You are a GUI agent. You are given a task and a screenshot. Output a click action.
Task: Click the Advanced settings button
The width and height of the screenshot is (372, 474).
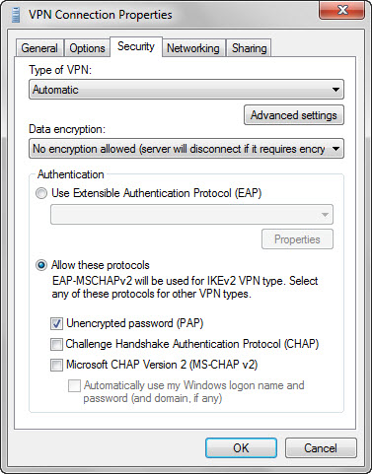tap(294, 115)
